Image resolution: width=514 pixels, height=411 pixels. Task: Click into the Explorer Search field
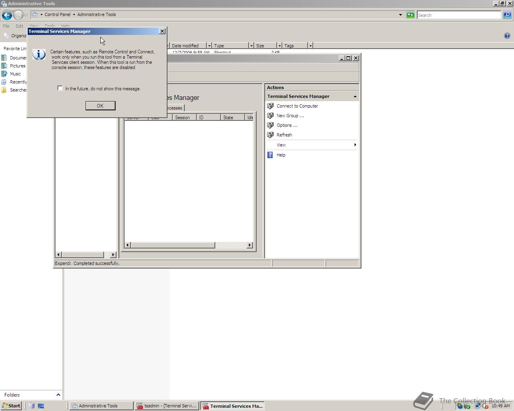coord(459,15)
